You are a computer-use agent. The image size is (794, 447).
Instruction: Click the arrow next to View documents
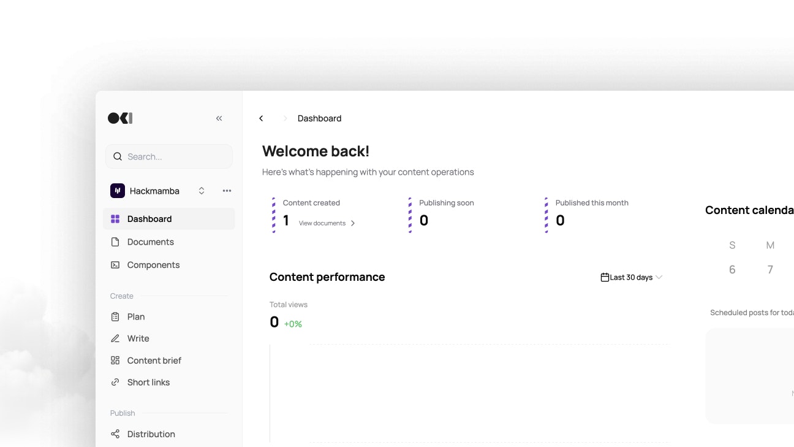[353, 223]
